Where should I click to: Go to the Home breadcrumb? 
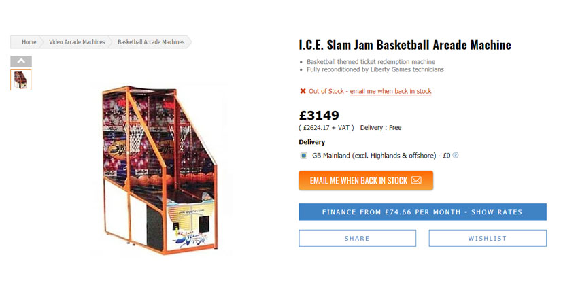point(29,42)
